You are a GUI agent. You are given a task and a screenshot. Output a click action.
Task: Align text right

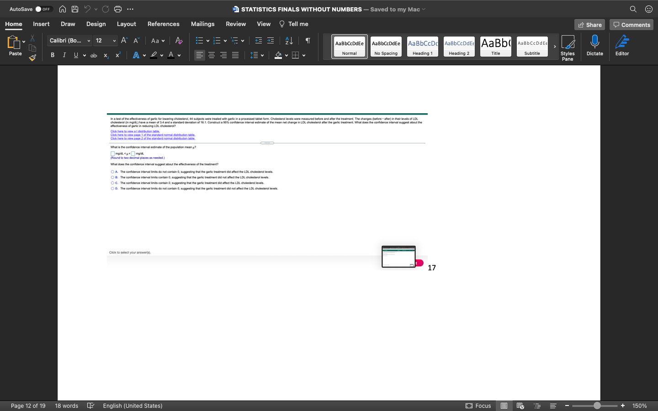coord(223,55)
